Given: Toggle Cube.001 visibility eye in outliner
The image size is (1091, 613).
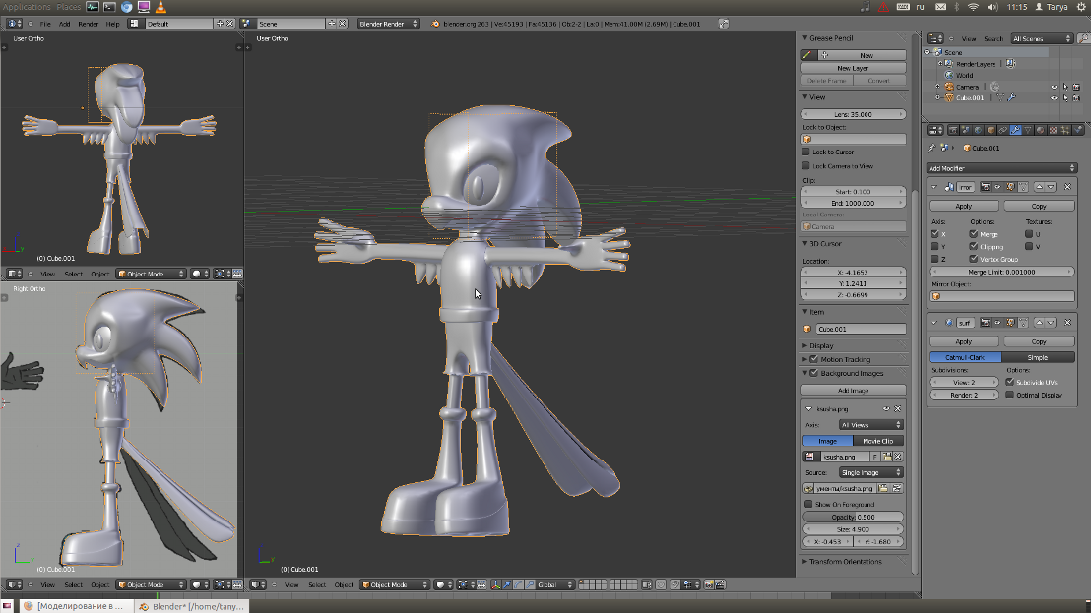Looking at the screenshot, I should coord(1053,98).
